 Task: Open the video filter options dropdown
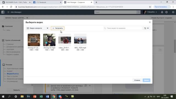click(x=146, y=28)
